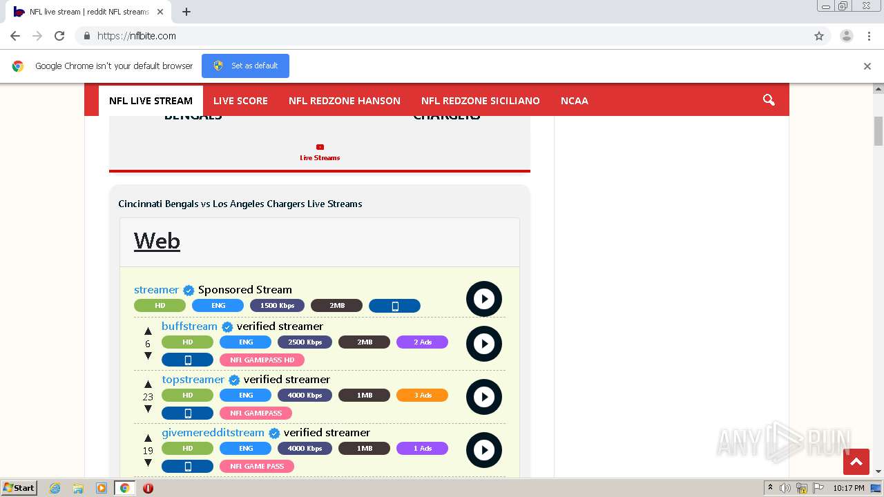Bookmark this page with the star icon
Viewport: 884px width, 497px height.
tap(819, 36)
